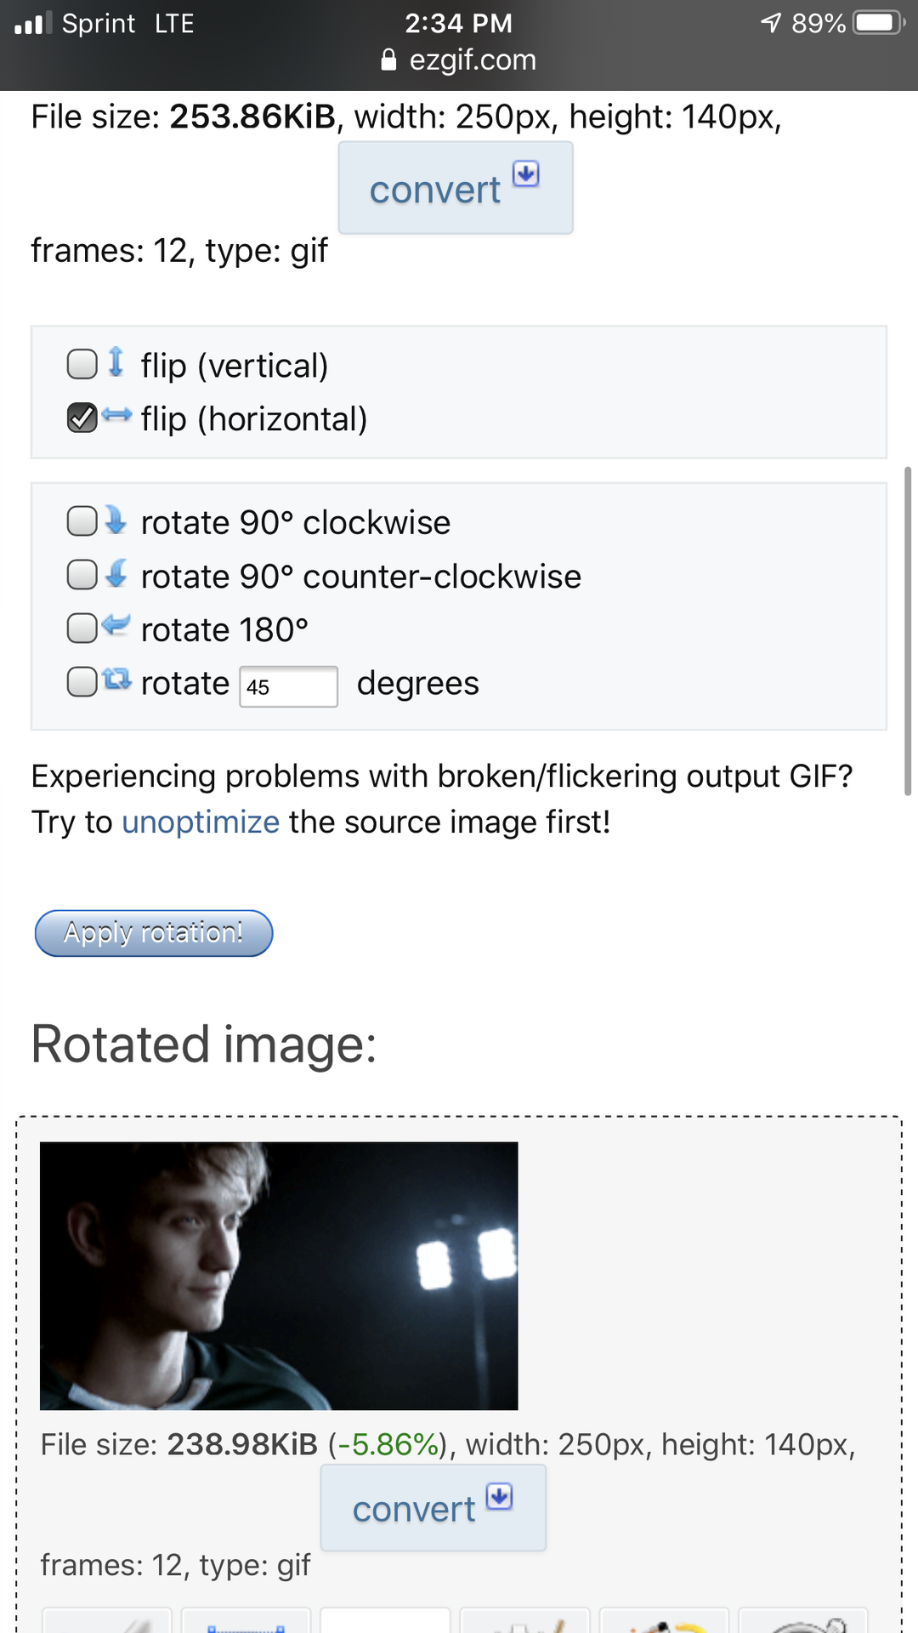Uncheck the flip (horizontal) checkbox
Viewport: 918px width, 1633px height.
82,418
